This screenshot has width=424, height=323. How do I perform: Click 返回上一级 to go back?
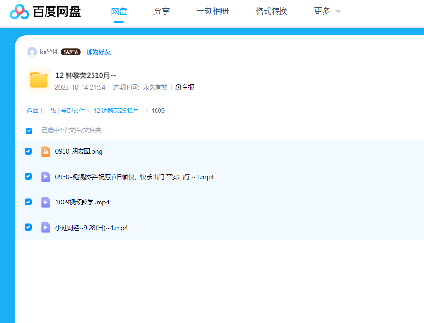coord(41,111)
